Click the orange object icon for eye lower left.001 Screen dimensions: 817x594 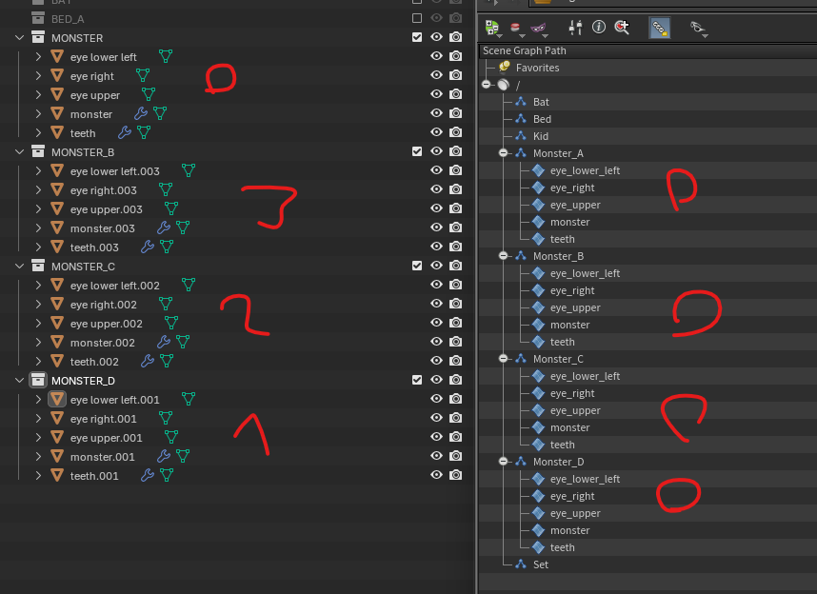(x=57, y=400)
